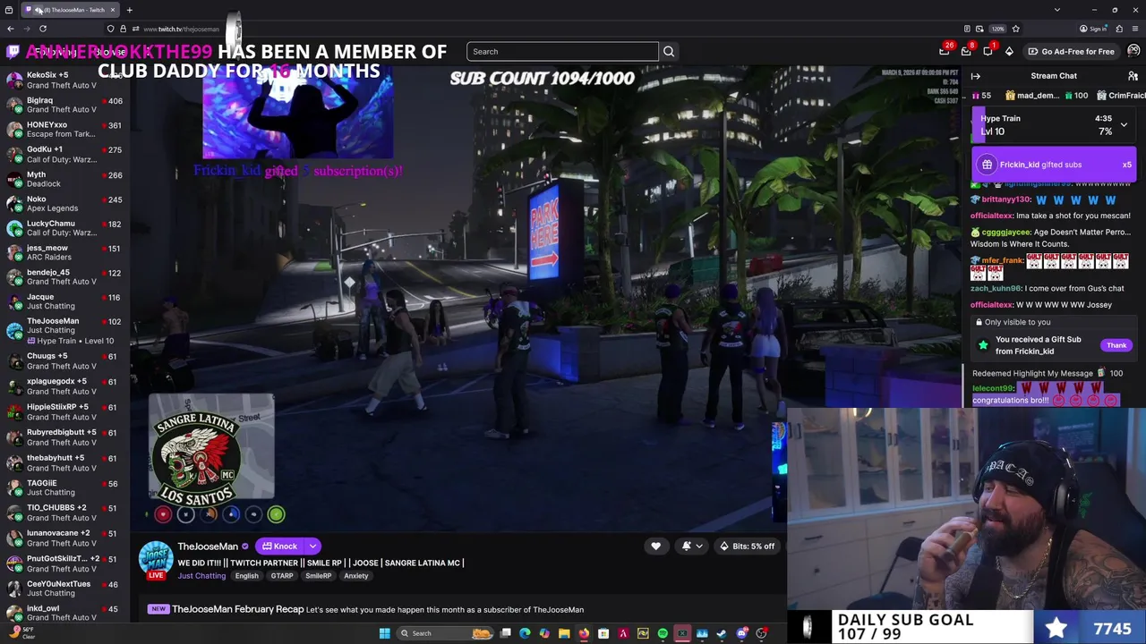Open TheJooseMan channel name link
Image resolution: width=1146 pixels, height=644 pixels.
208,546
